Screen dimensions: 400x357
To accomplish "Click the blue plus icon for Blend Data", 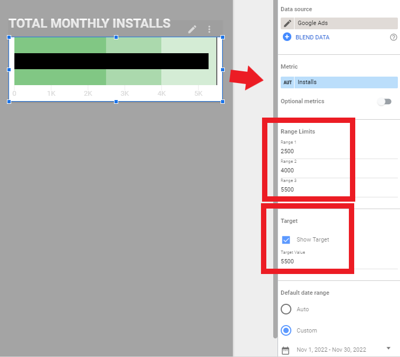I will (287, 37).
